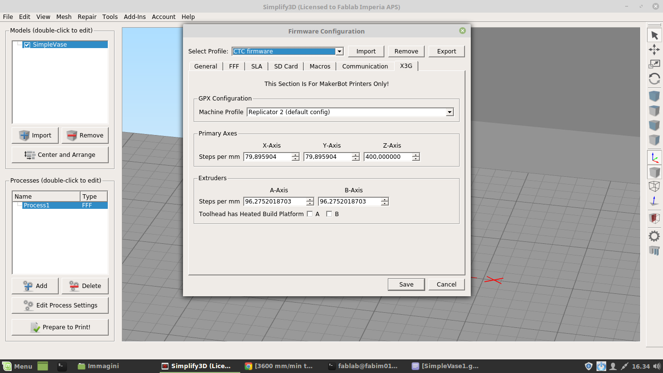The height and width of the screenshot is (373, 663).
Task: Switch to default view cube (all-blue cube)
Action: 654,96
